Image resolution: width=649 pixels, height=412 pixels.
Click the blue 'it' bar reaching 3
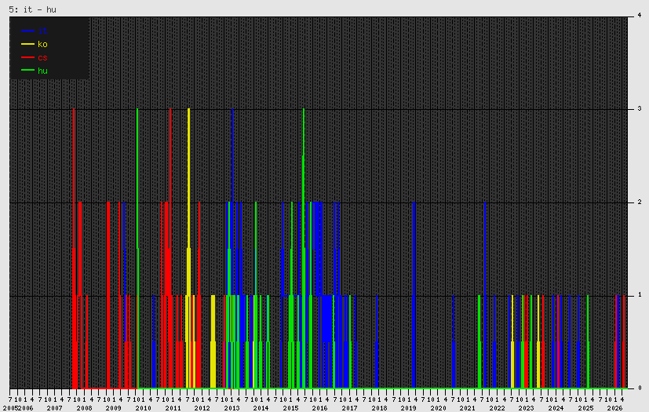pyautogui.click(x=232, y=249)
